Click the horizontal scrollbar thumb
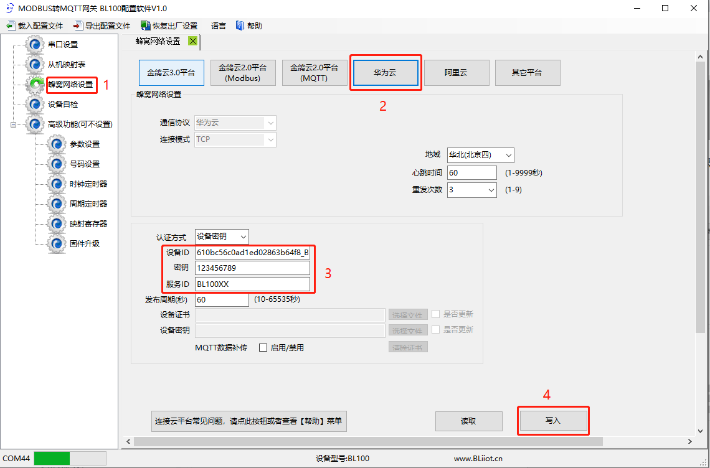This screenshot has height=468, width=710. (x=369, y=441)
